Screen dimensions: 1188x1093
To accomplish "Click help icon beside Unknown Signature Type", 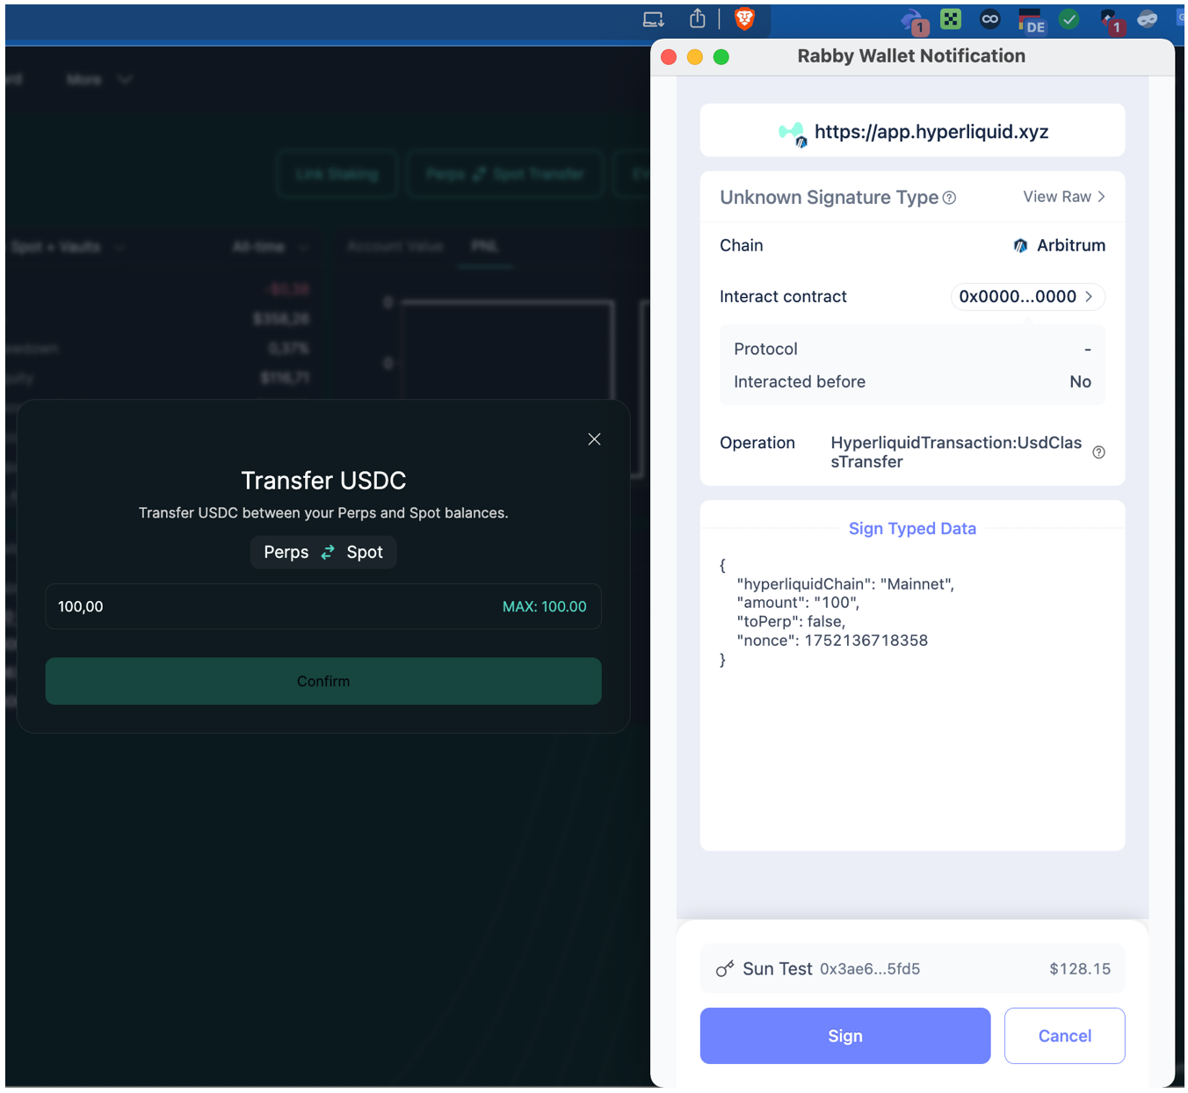I will [949, 199].
